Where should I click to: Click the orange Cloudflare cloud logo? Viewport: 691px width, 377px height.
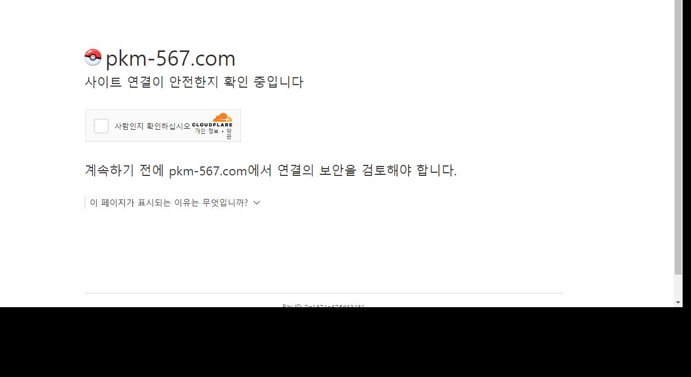[x=222, y=118]
